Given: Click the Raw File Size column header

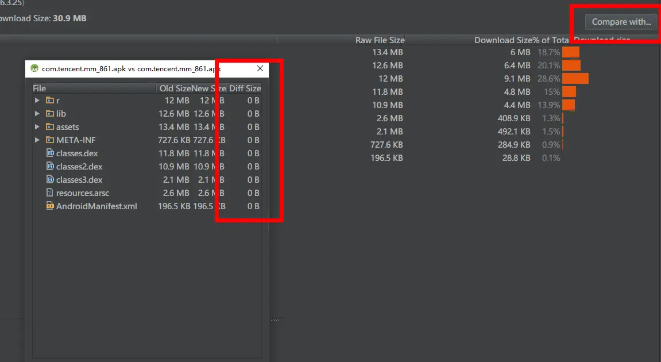Looking at the screenshot, I should pos(380,40).
